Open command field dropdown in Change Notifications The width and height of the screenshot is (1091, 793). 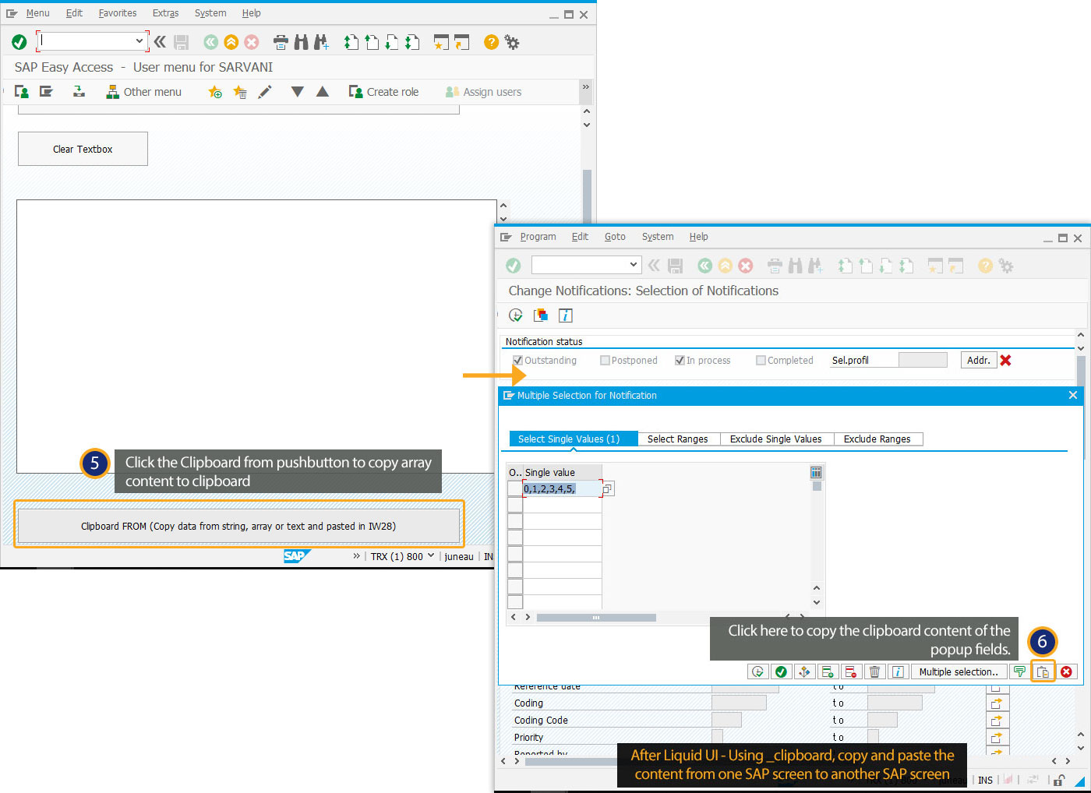pos(634,265)
